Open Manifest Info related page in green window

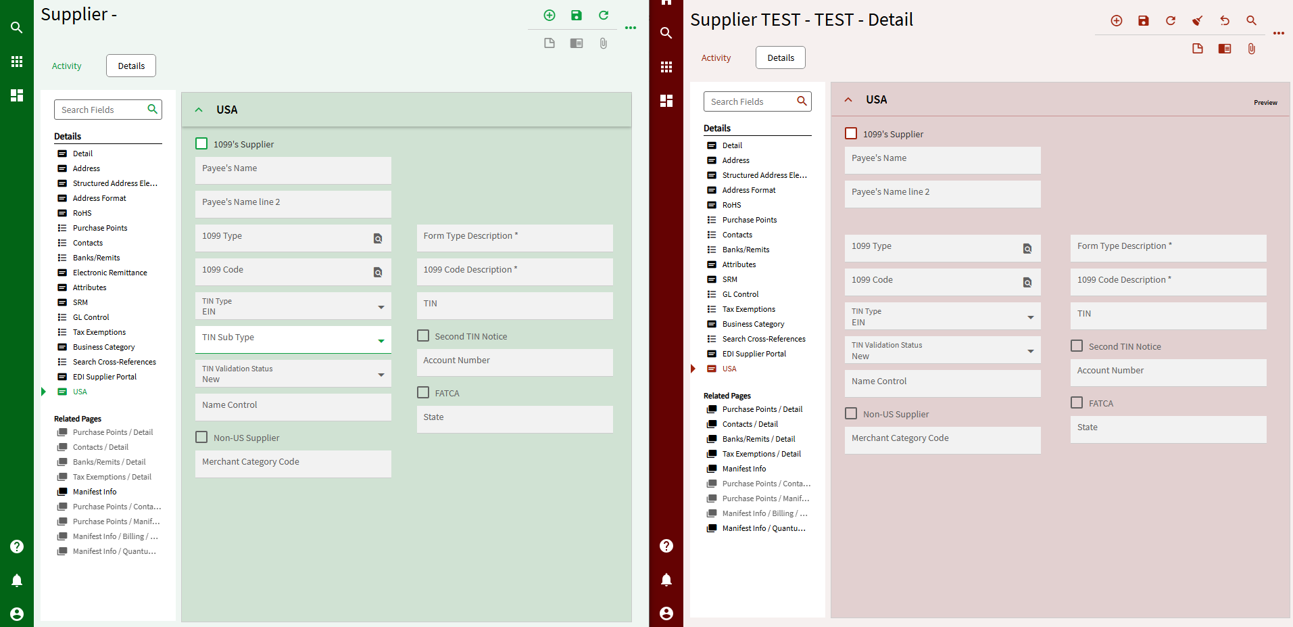95,492
